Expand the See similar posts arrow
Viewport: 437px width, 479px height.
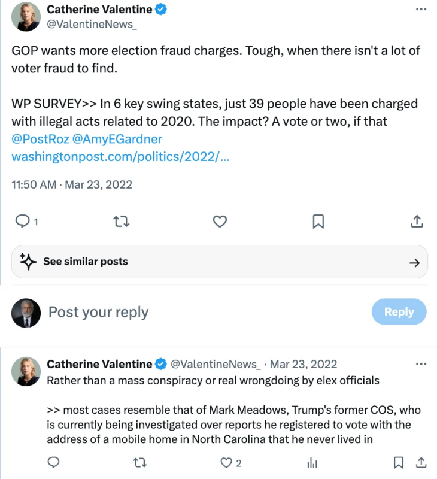[414, 263]
